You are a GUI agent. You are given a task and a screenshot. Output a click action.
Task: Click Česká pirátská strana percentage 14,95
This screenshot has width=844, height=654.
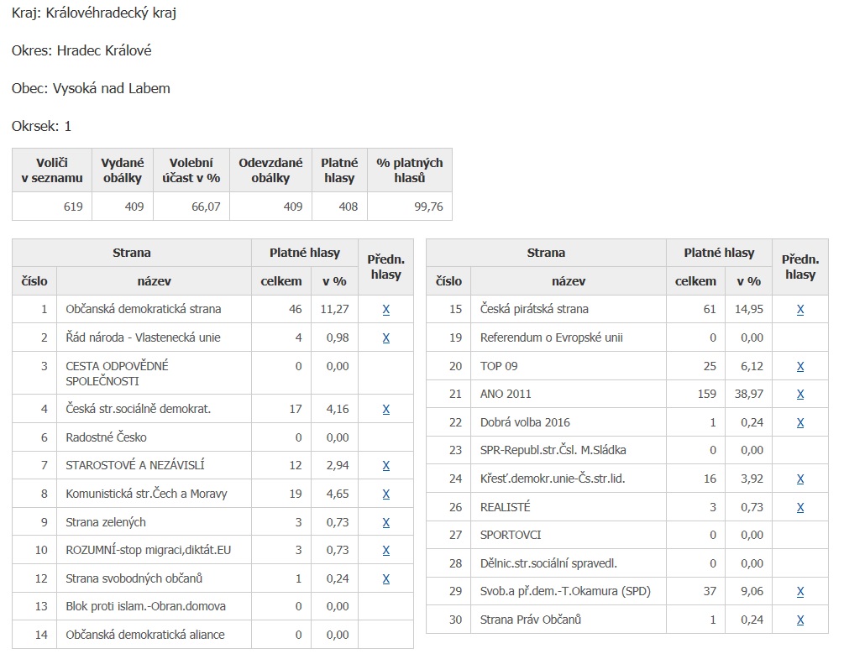pyautogui.click(x=749, y=309)
